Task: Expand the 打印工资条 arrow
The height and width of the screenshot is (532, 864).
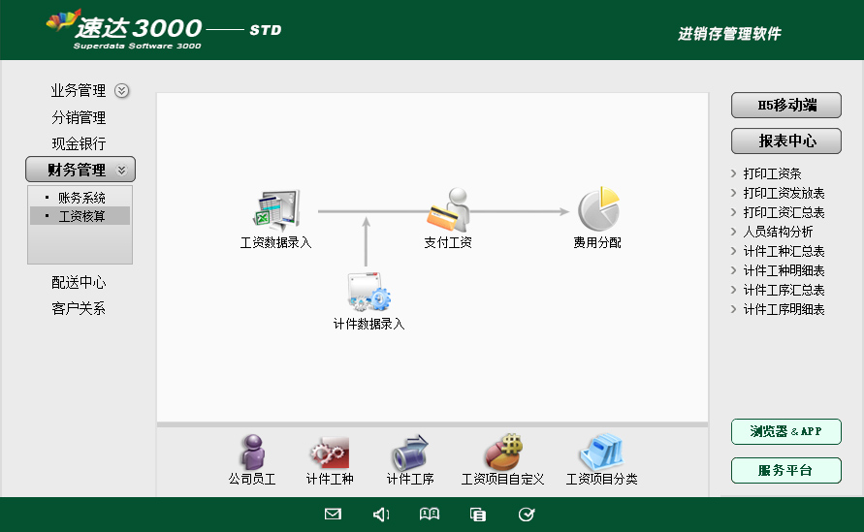Action: [x=733, y=173]
